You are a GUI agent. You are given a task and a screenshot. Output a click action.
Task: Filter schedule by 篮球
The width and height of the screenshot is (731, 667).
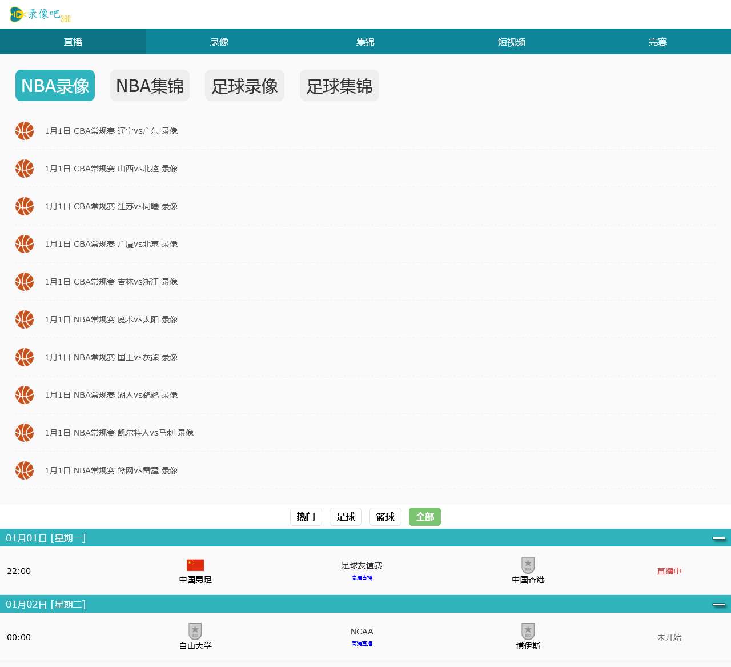pyautogui.click(x=385, y=517)
